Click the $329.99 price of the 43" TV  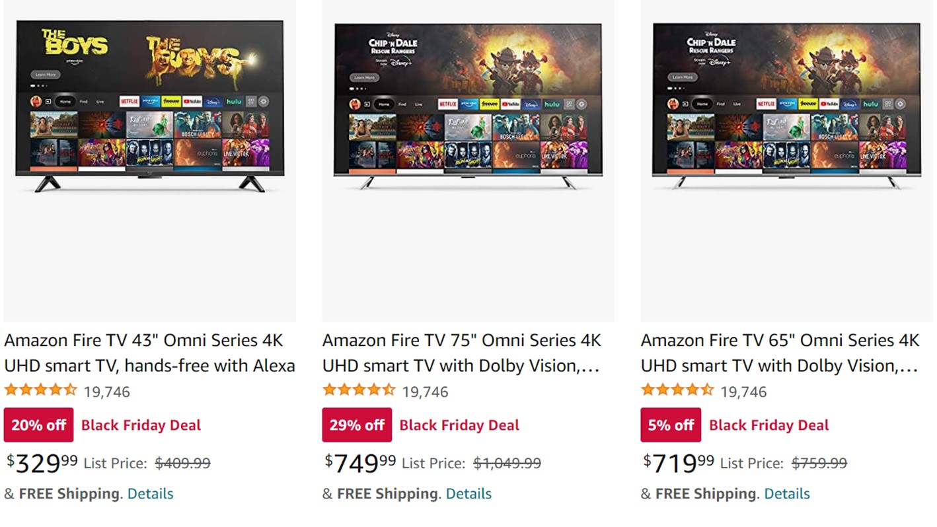[x=42, y=463]
